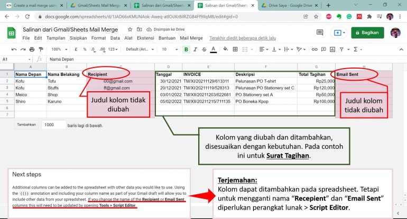Click the Borders icon
This screenshot has width=407, height=219.
235,49
